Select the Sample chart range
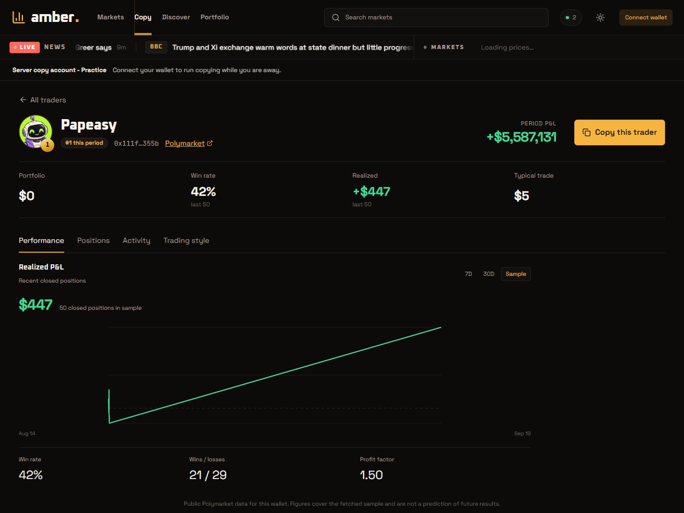Viewport: 684px width, 513px height. [516, 274]
